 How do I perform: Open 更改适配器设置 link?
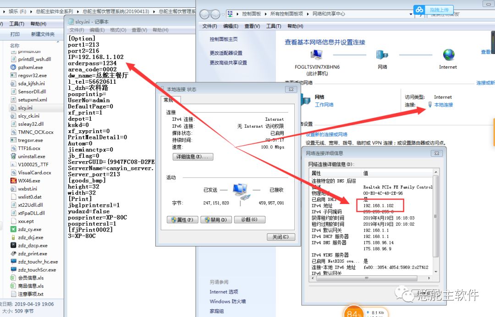(x=226, y=53)
